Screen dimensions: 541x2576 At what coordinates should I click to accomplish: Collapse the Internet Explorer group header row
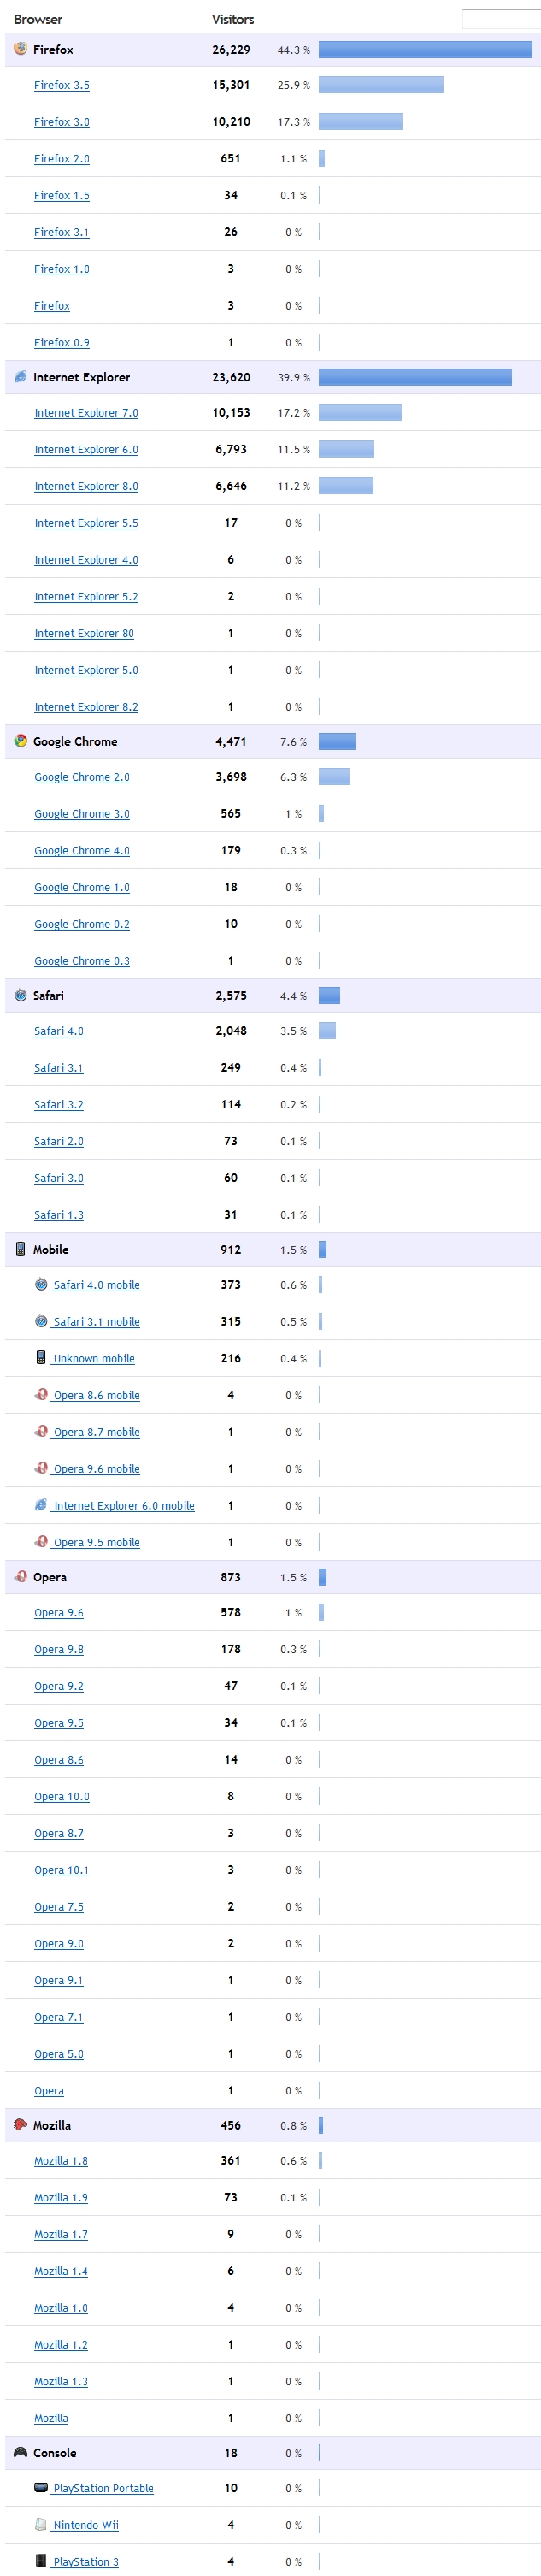click(x=273, y=377)
